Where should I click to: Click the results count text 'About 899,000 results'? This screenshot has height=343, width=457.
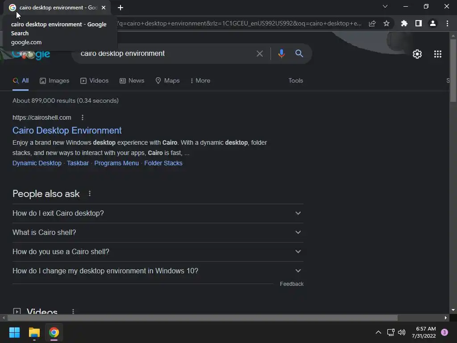66,100
